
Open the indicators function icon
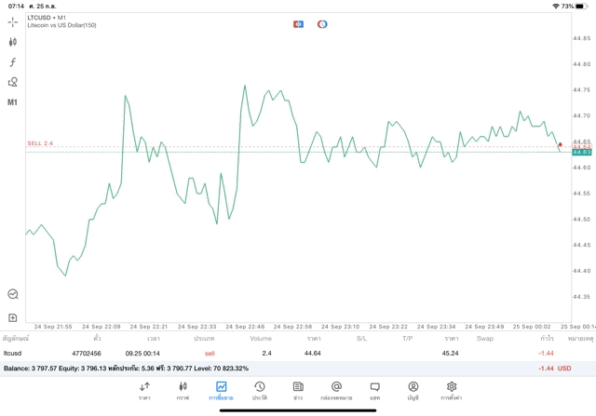13,61
